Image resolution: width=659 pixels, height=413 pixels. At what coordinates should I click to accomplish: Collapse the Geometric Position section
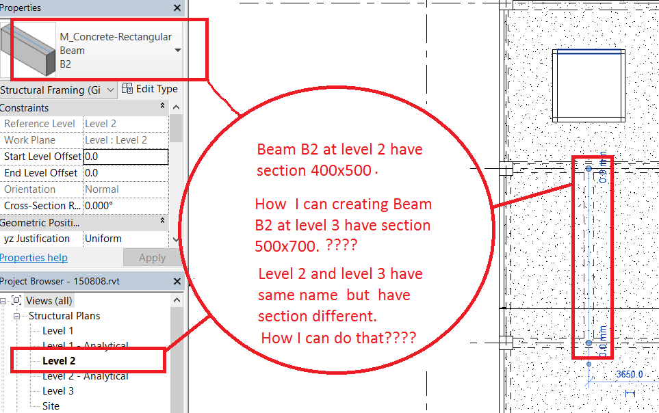163,221
